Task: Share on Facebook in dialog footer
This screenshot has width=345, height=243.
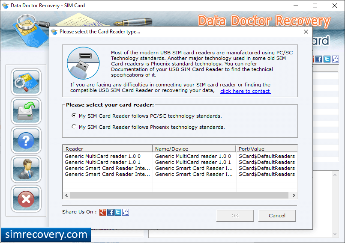Action: (x=111, y=212)
